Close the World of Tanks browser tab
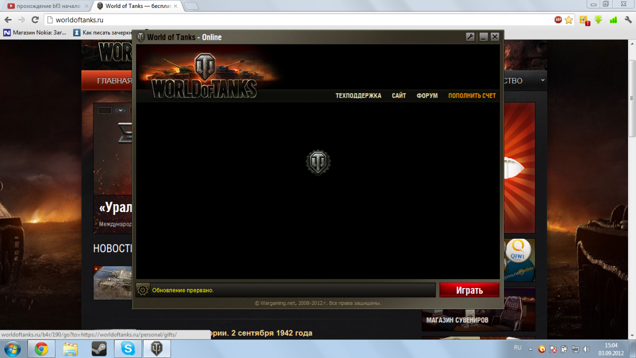This screenshot has width=636, height=358. (175, 6)
